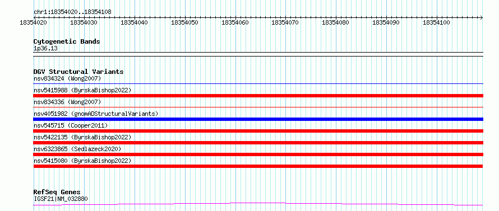Open nsv5415080 (ByrskaBishop2022) variant label
The width and height of the screenshot is (499, 211).
(82, 161)
